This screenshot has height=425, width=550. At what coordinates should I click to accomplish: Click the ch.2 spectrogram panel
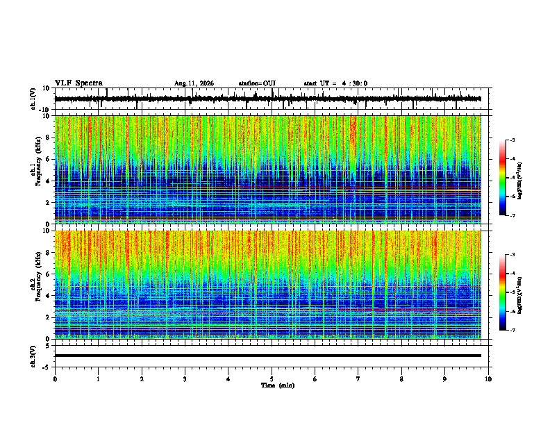click(268, 285)
